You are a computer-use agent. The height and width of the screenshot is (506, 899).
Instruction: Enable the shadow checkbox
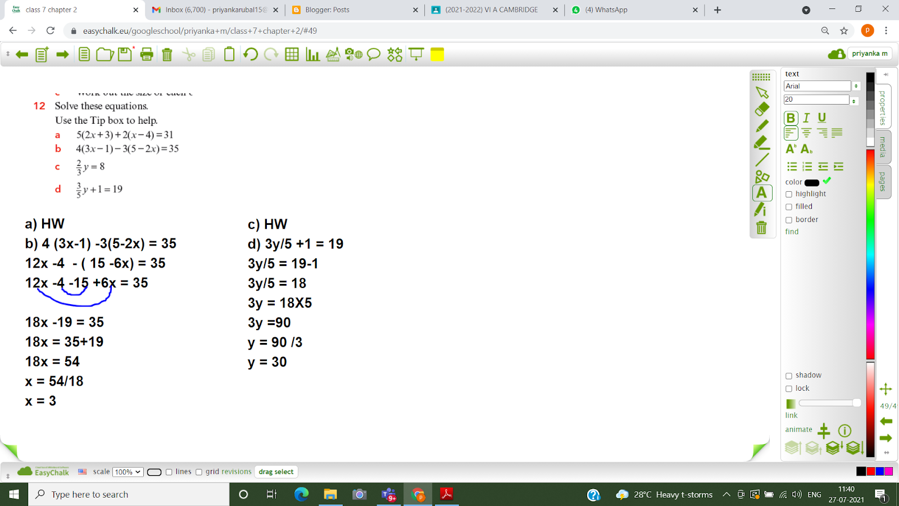pyautogui.click(x=789, y=376)
